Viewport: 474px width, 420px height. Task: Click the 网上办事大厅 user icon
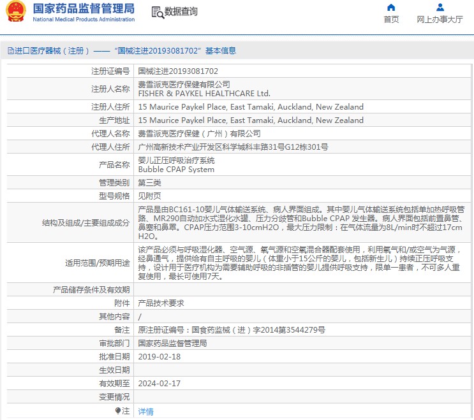[440, 7]
